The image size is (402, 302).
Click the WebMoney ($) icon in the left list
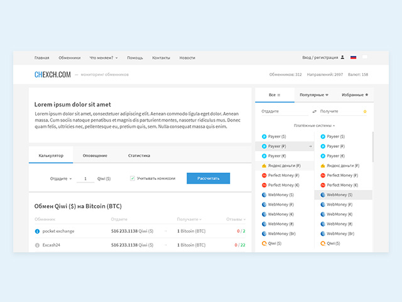(264, 195)
